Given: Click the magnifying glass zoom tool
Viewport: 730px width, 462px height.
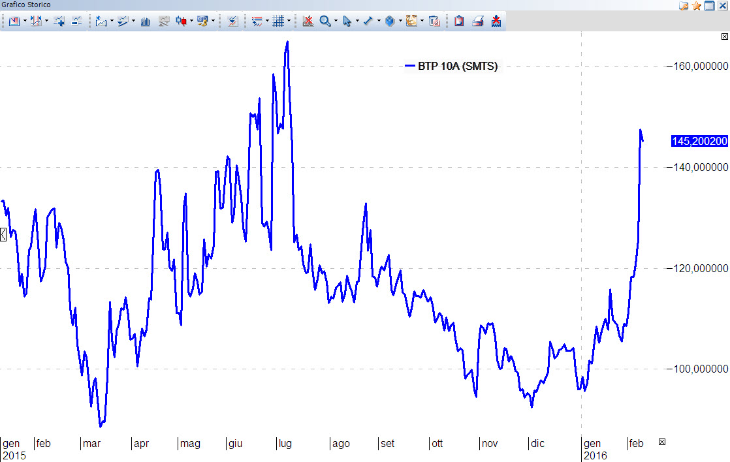Looking at the screenshot, I should (325, 22).
